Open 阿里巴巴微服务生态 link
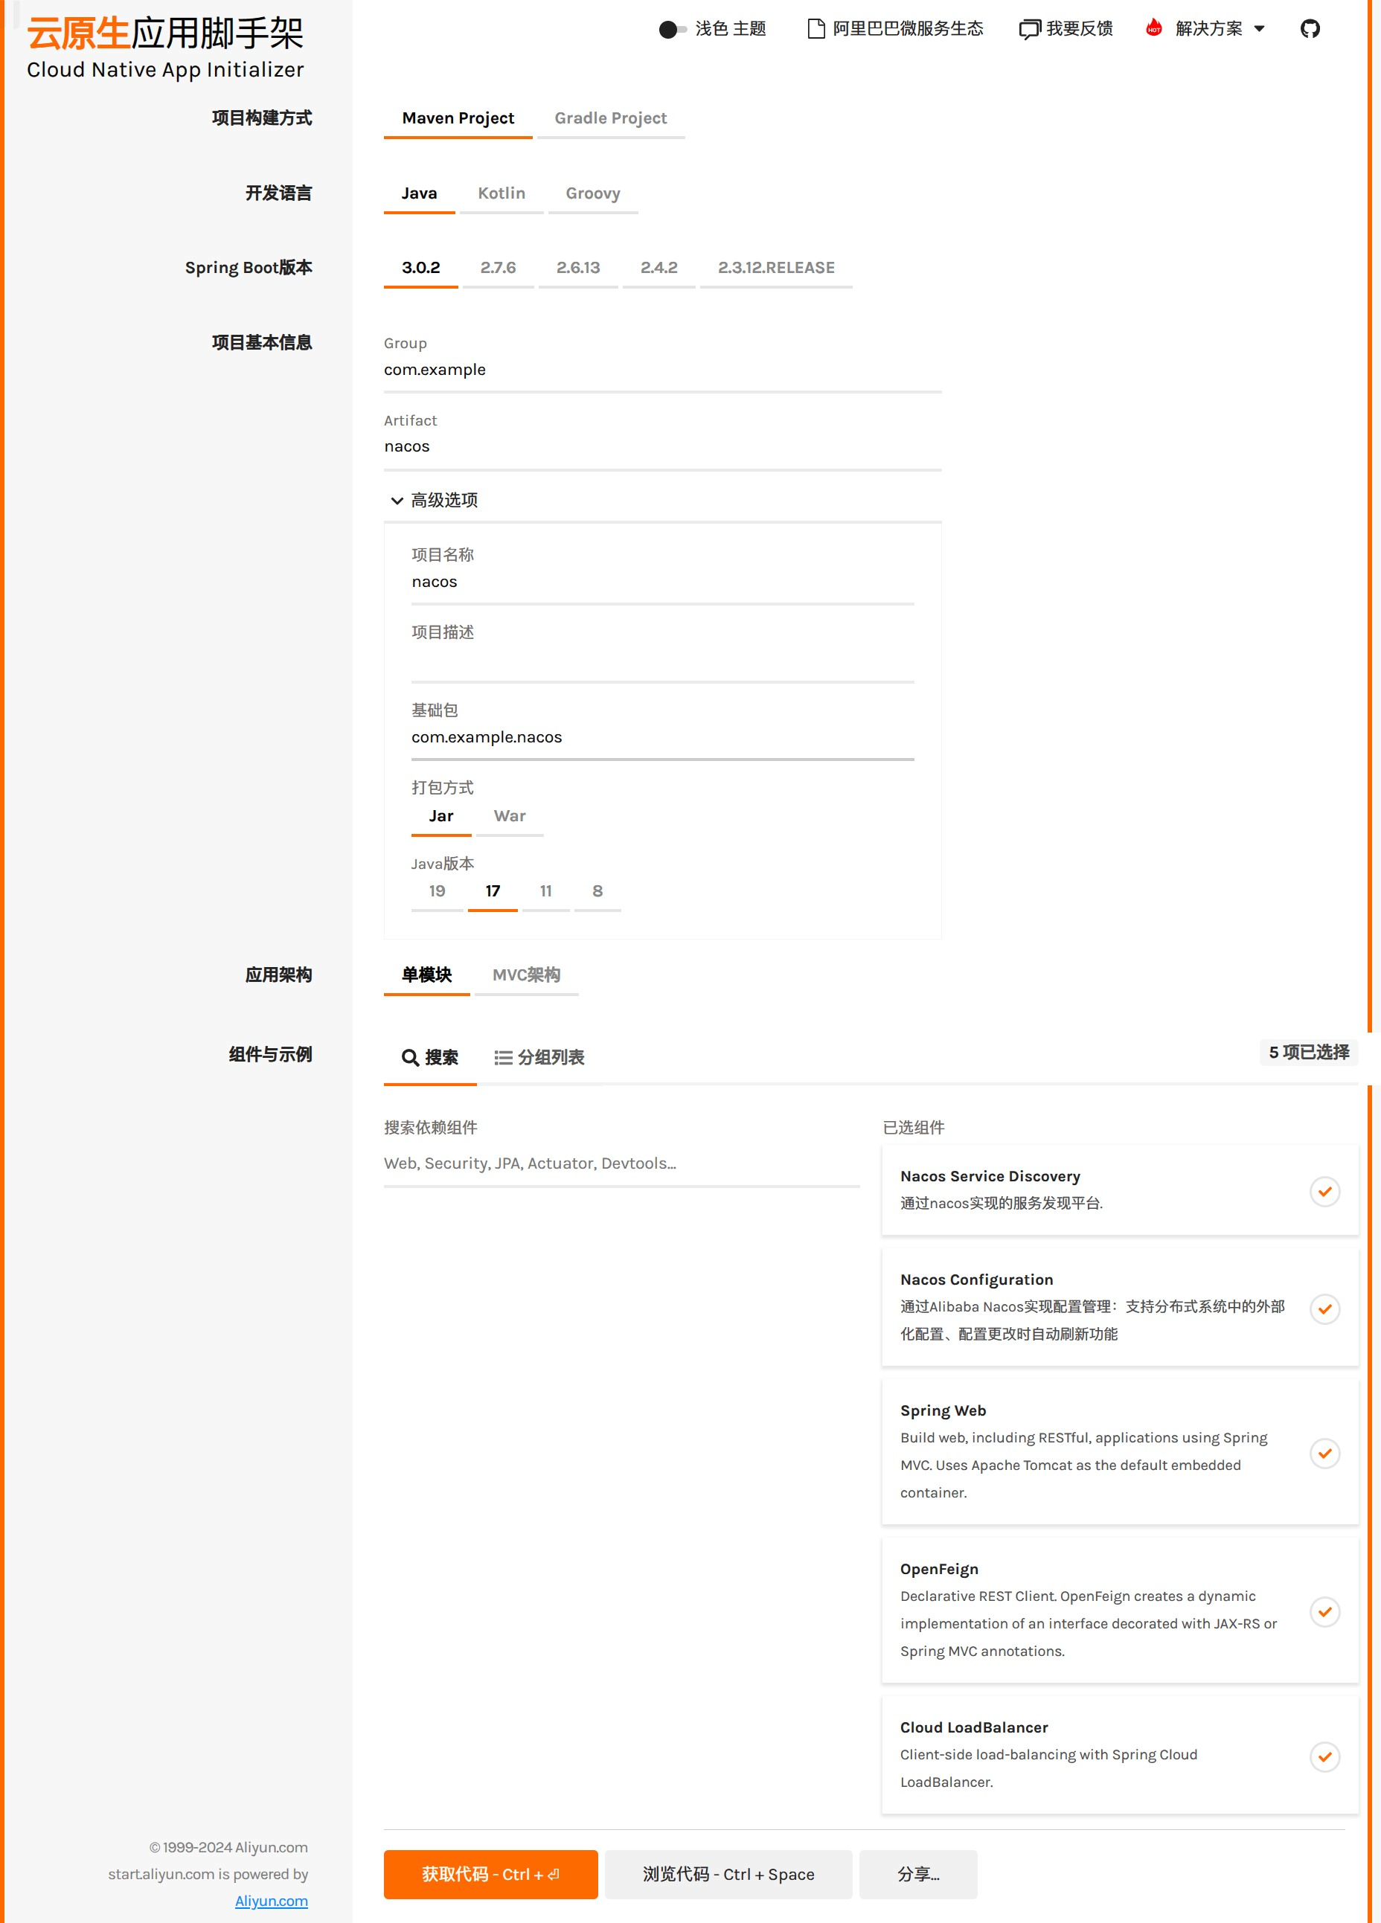1381x1923 pixels. pyautogui.click(x=895, y=29)
